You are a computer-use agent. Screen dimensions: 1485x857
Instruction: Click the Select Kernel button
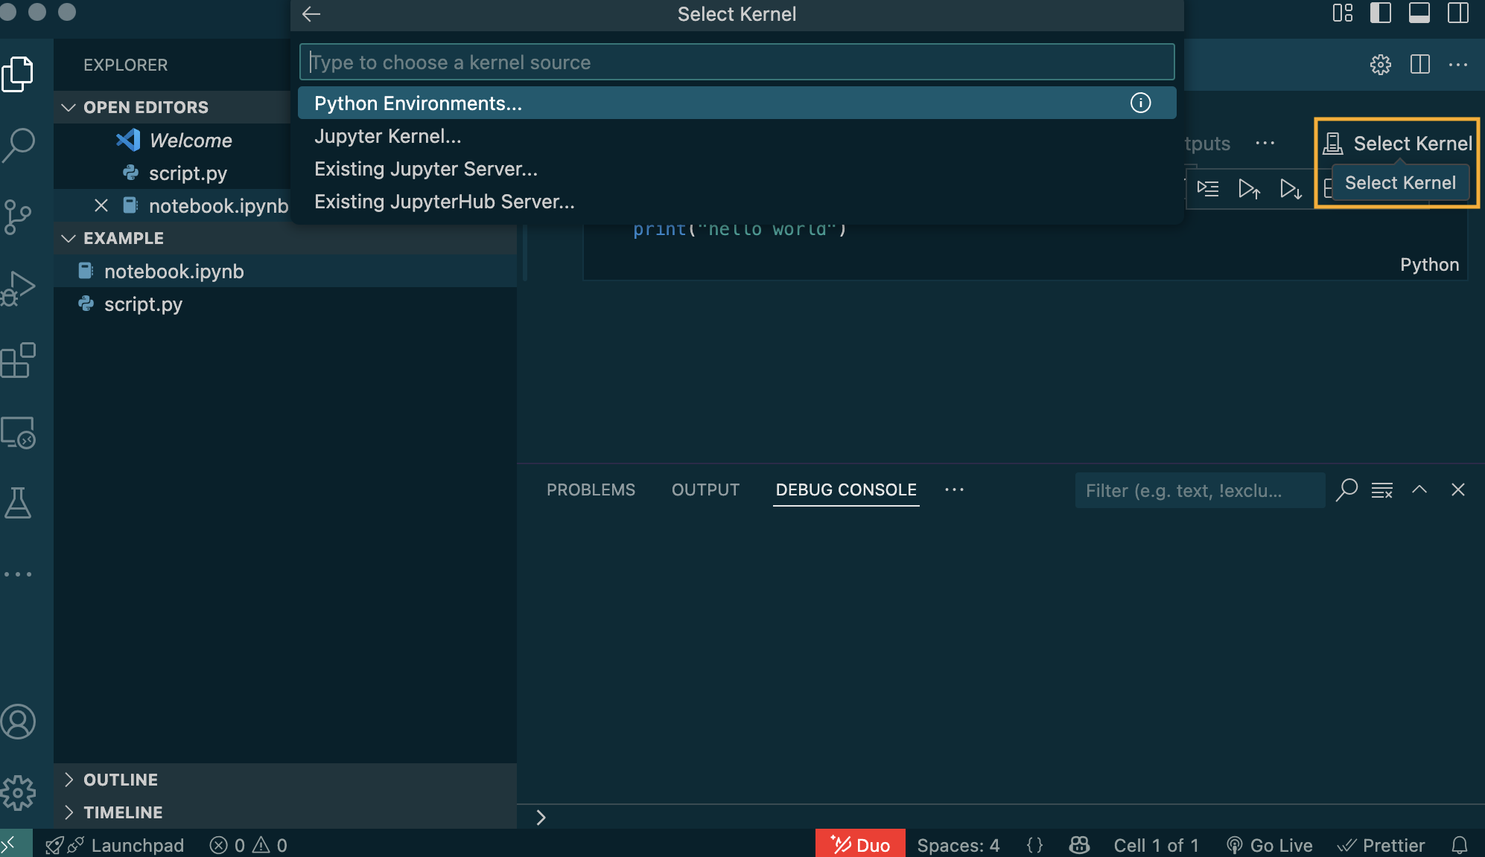(1399, 143)
